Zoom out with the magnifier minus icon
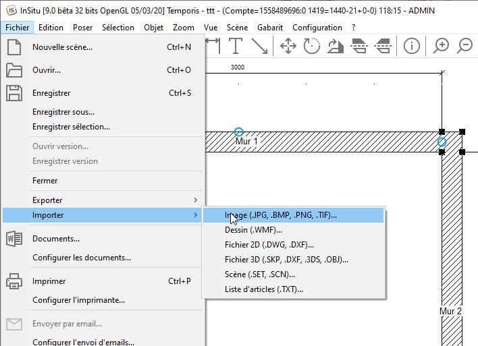Image resolution: width=478 pixels, height=346 pixels. pos(465,46)
